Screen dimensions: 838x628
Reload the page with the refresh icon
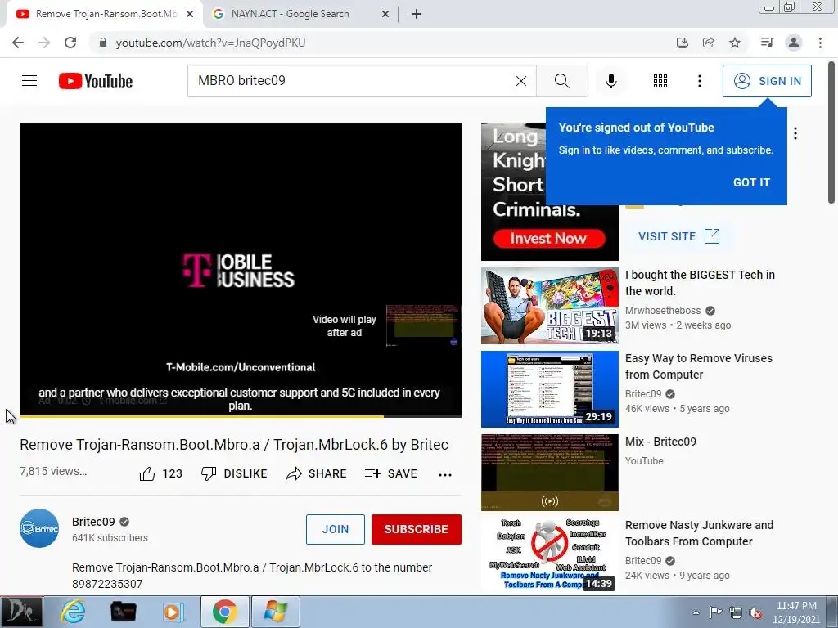pyautogui.click(x=70, y=43)
